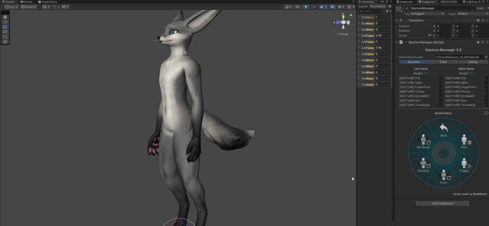This screenshot has width=489, height=226.
Task: Check Right Hand Open gesture checkbox
Action: pos(486,83)
